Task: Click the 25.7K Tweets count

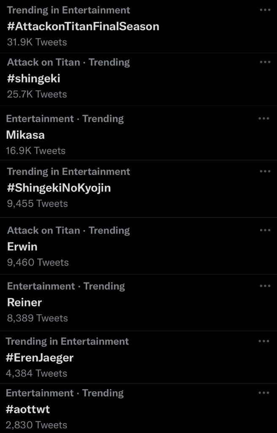Action: click(x=37, y=94)
